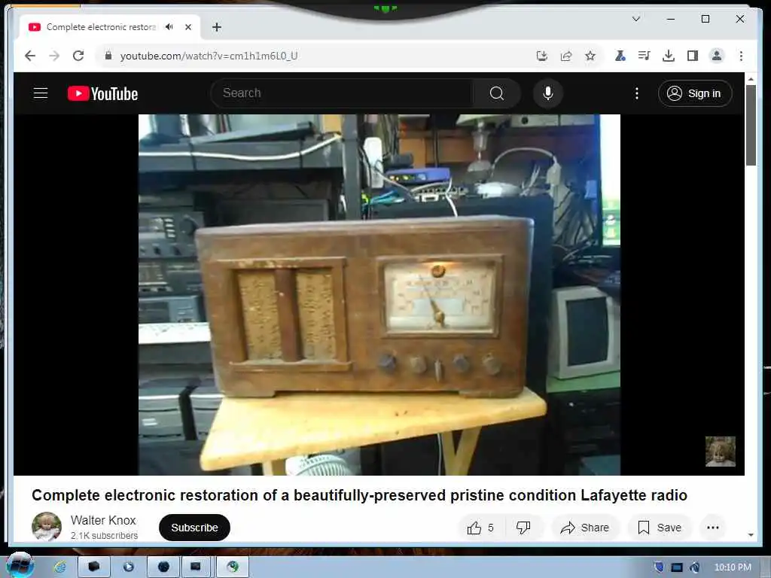This screenshot has width=771, height=578.
Task: Open Chrome three-dot menu
Action: click(741, 56)
